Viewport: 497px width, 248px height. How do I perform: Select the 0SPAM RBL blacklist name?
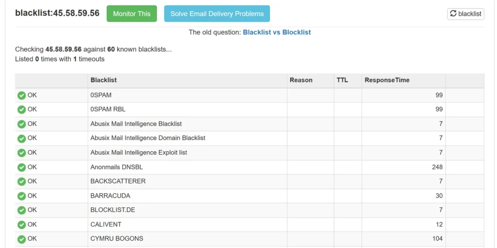[x=108, y=109]
